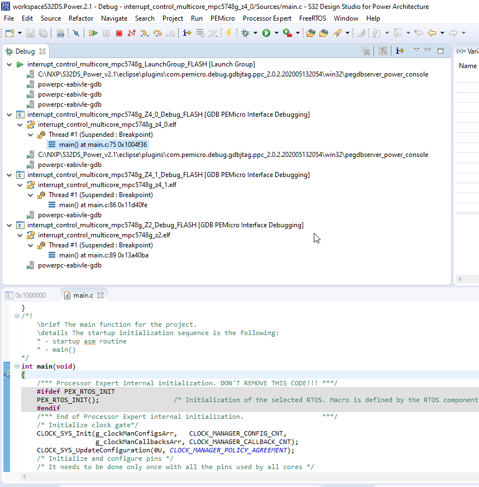The image size is (479, 487).
Task: Click the Next Annotation toolbar icon
Action: point(377,33)
